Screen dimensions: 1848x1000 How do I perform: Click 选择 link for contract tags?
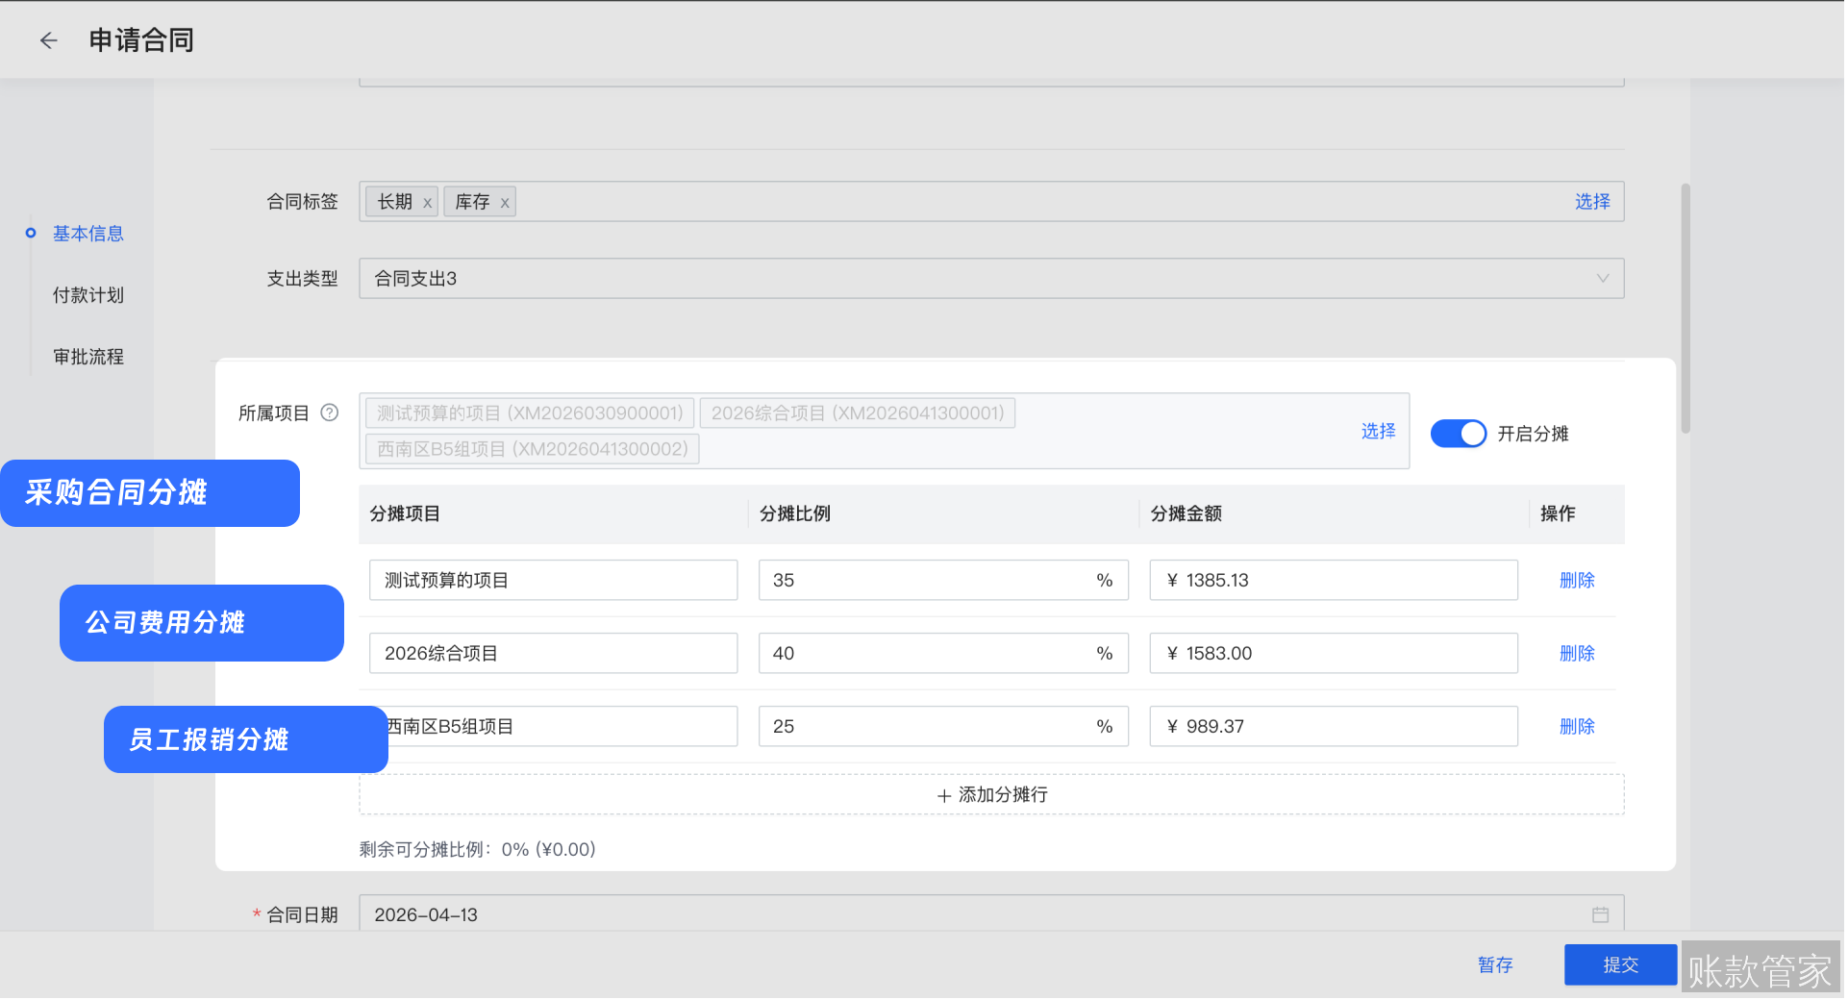pos(1591,202)
